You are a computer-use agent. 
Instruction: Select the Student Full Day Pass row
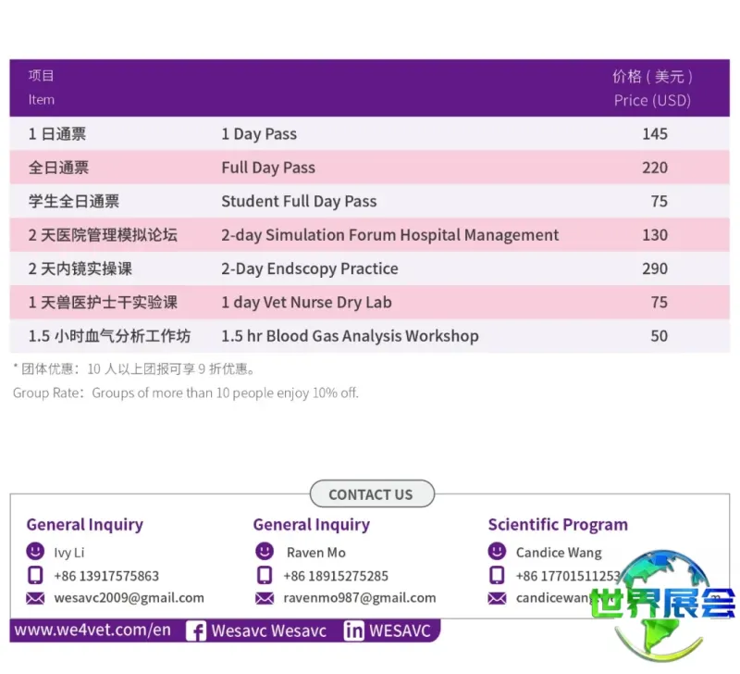(369, 201)
